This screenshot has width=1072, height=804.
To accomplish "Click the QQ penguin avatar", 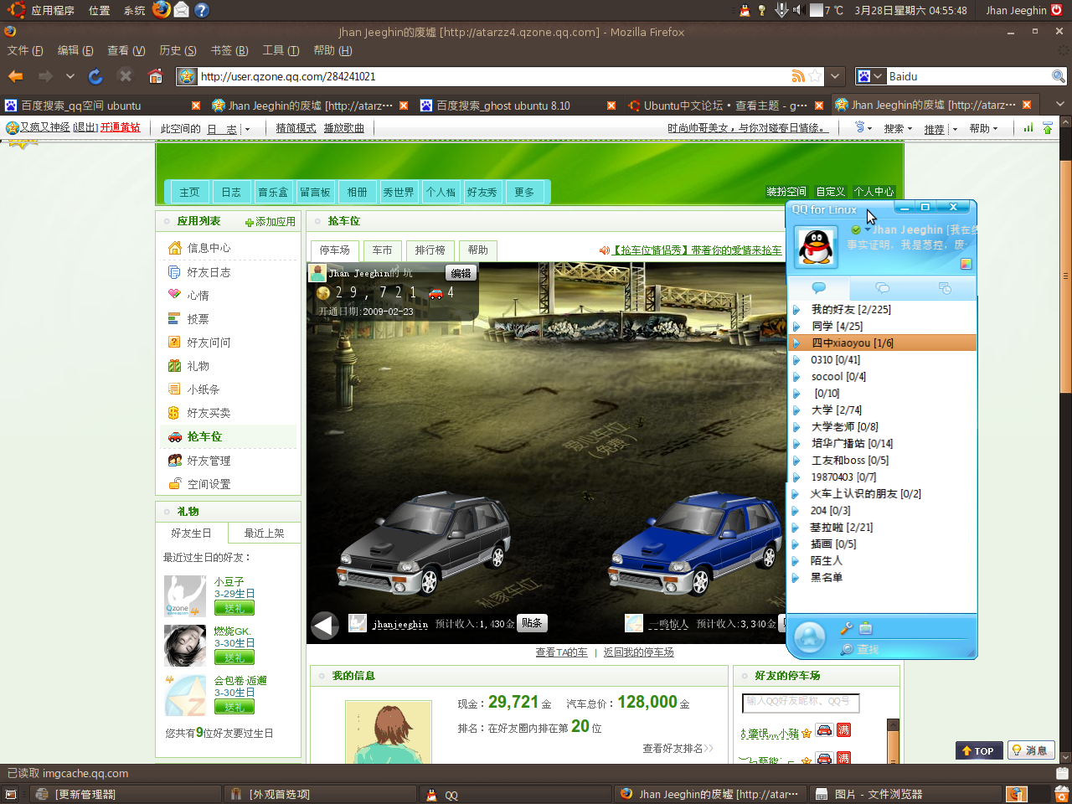I will [816, 247].
